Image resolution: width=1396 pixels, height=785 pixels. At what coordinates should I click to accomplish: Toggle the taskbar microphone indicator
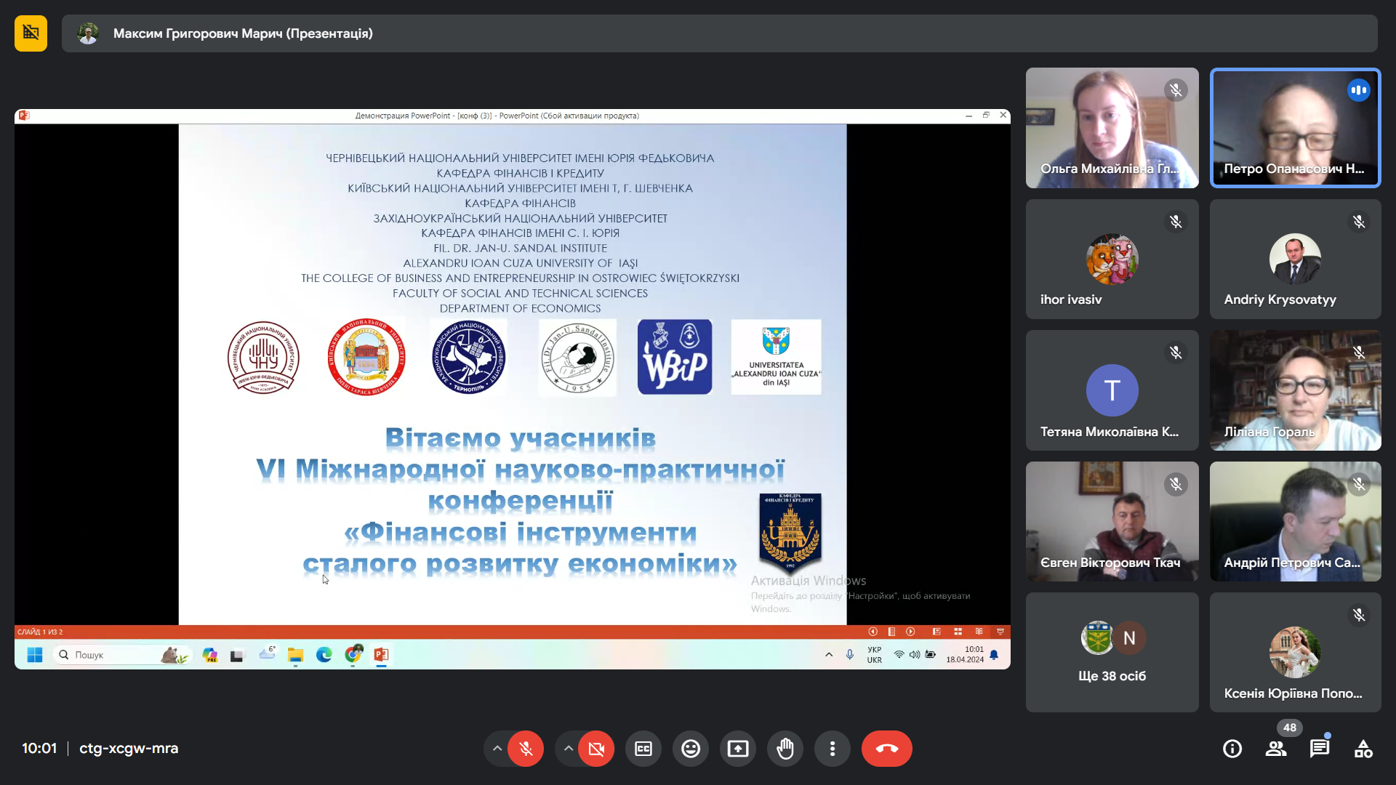point(849,655)
